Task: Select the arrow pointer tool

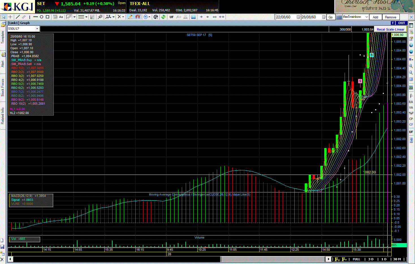Action: click(4, 17)
